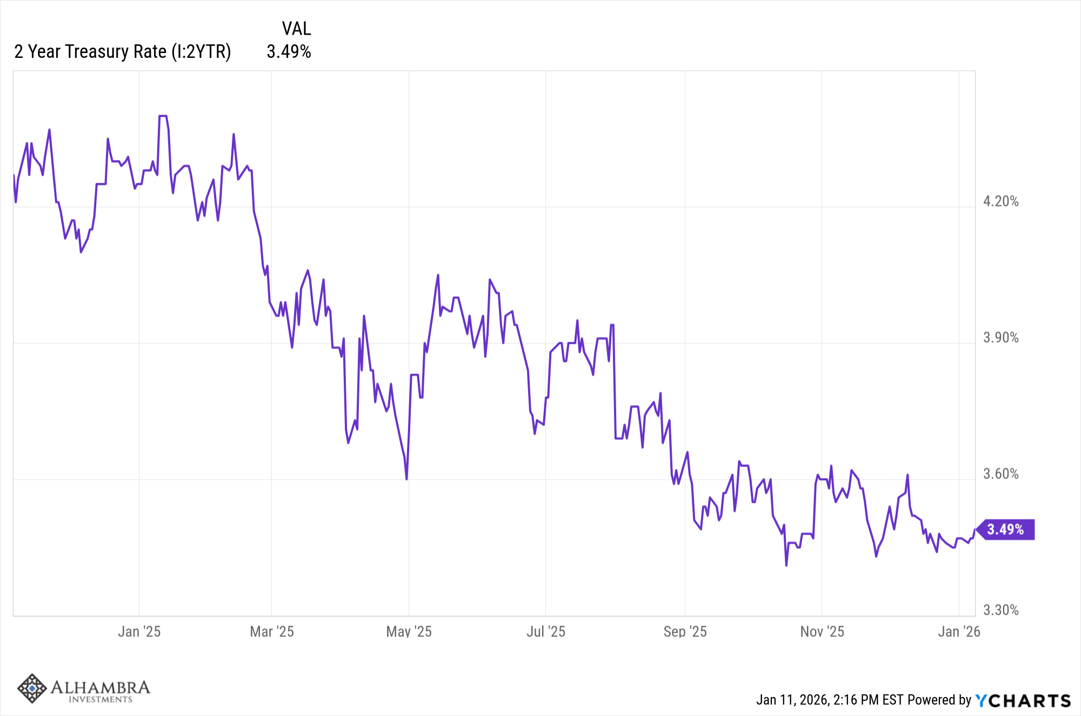1081x716 pixels.
Task: Select the 2 Year Treasury Rate title
Action: (x=123, y=52)
